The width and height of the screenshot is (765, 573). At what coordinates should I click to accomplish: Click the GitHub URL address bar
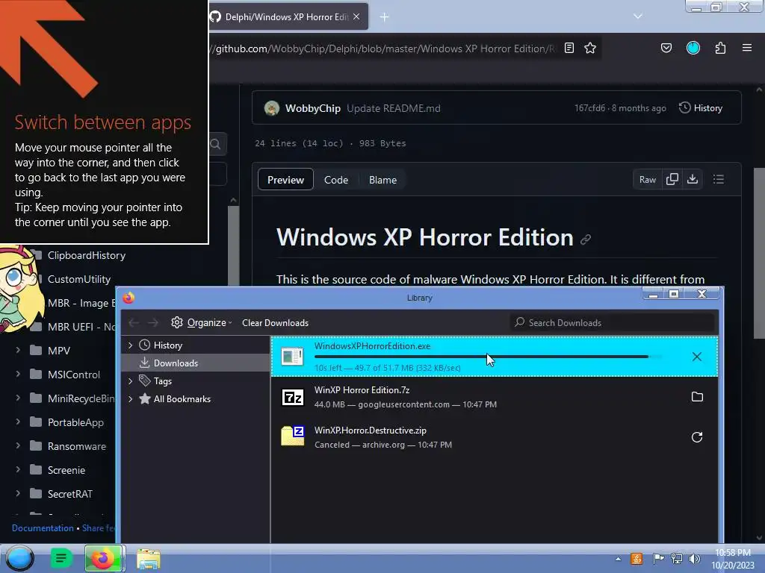point(383,48)
